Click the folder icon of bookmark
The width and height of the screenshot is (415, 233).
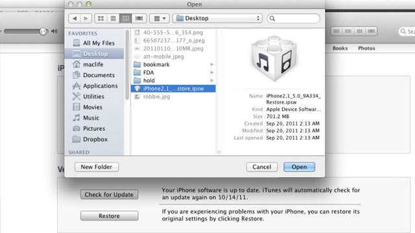point(137,65)
